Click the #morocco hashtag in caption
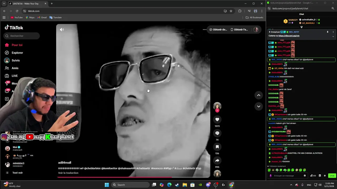337x189 pixels. tap(157, 168)
